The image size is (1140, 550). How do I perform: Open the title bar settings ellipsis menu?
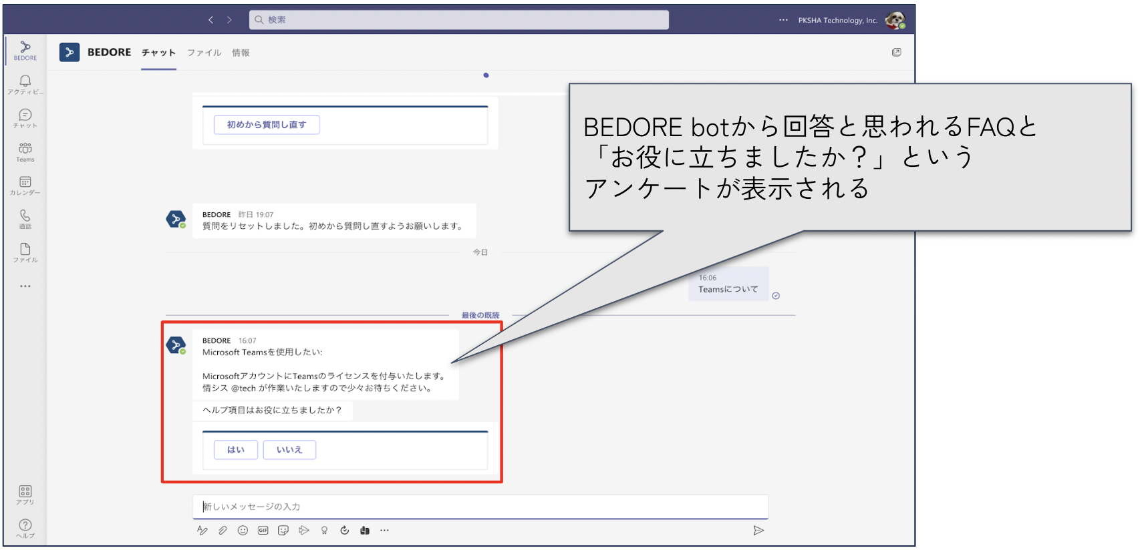tap(783, 20)
